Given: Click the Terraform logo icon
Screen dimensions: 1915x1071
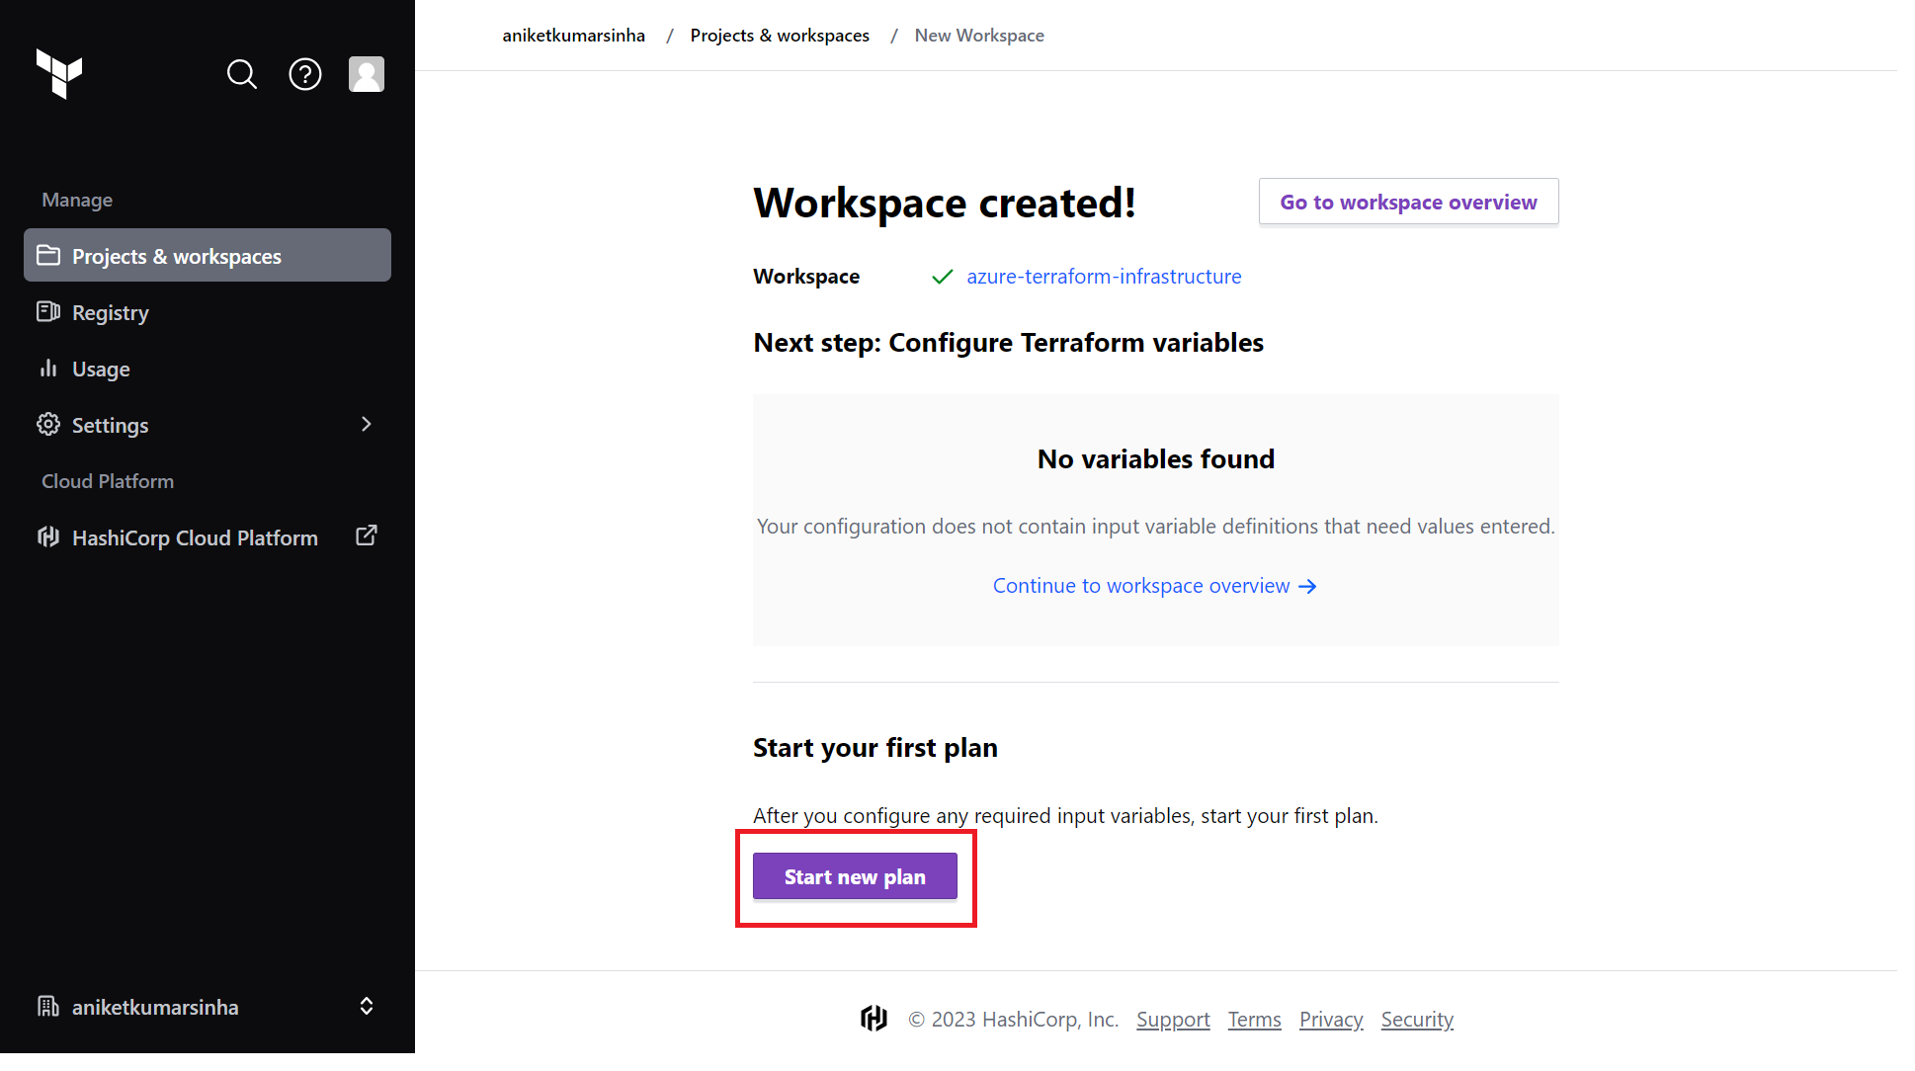Looking at the screenshot, I should 59,74.
